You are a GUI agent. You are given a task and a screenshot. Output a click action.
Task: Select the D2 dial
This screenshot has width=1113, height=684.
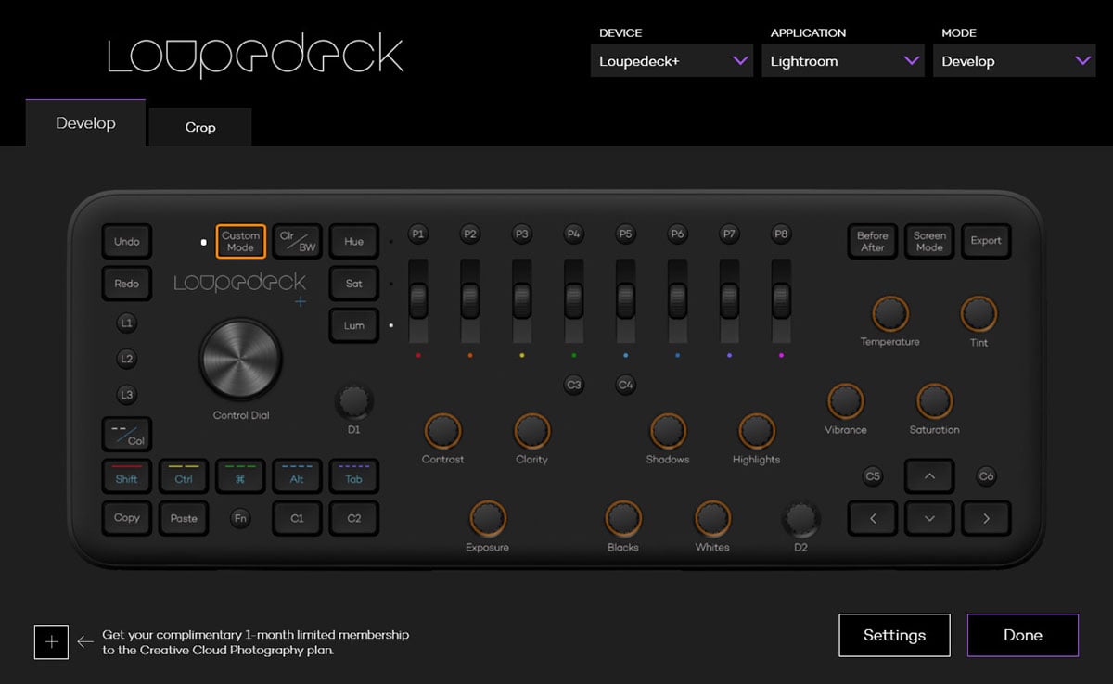[x=800, y=519]
